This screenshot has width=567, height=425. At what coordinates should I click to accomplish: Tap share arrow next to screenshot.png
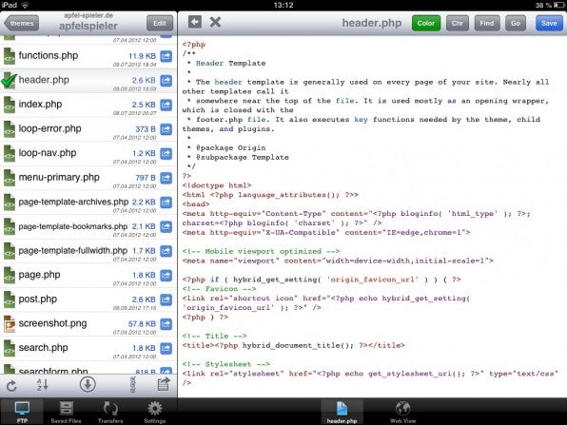(166, 324)
